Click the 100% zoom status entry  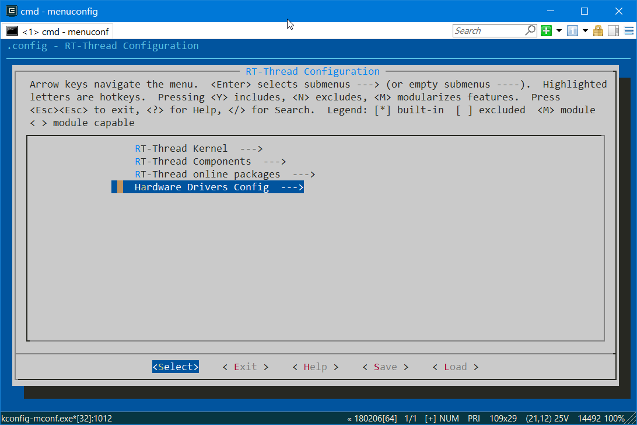pyautogui.click(x=614, y=419)
